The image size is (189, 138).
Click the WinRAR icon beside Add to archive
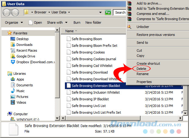[x=130, y=3]
